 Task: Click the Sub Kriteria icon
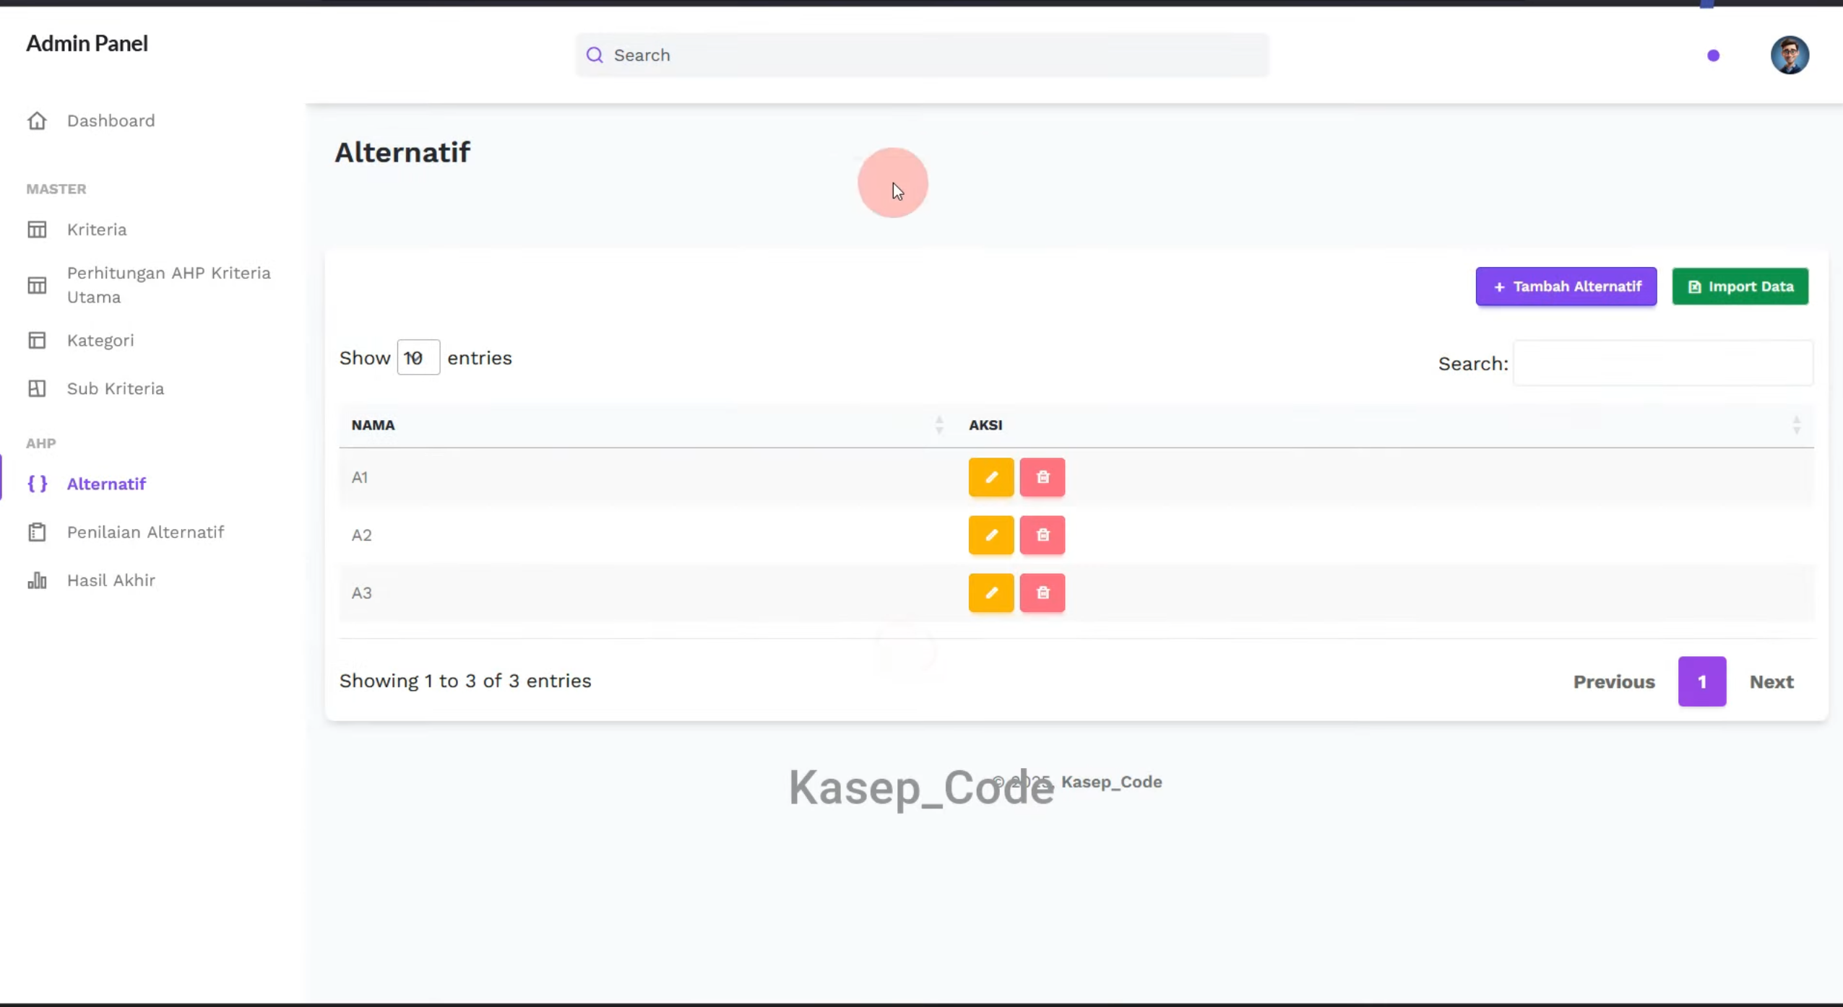point(37,388)
